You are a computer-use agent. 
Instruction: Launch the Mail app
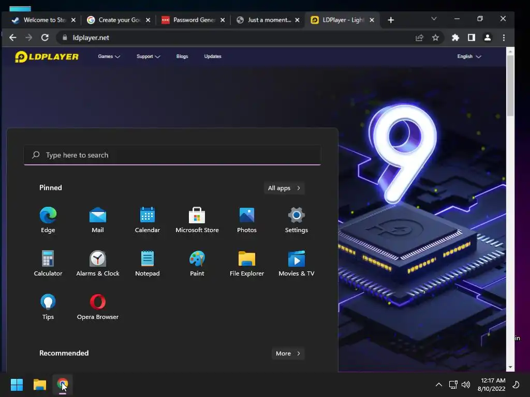coord(98,220)
